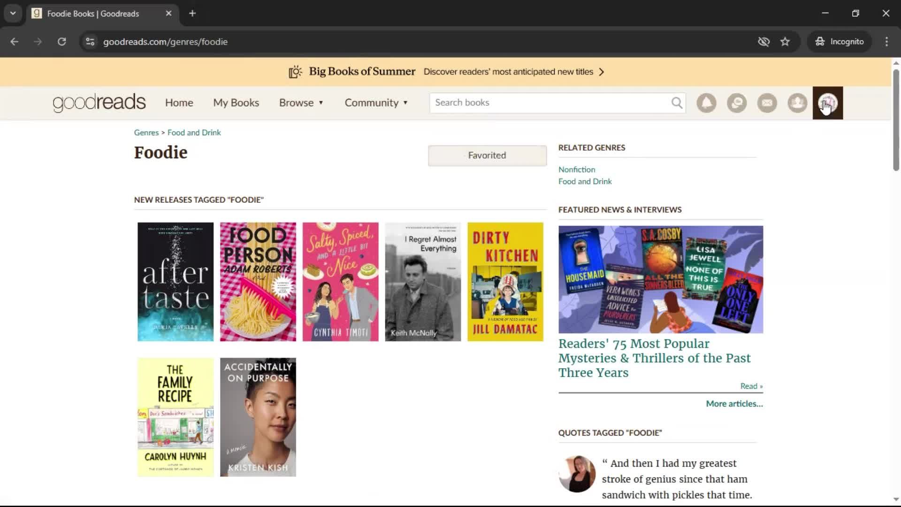Open I Regret Almost Everything cover
This screenshot has height=507, width=901.
point(423,282)
